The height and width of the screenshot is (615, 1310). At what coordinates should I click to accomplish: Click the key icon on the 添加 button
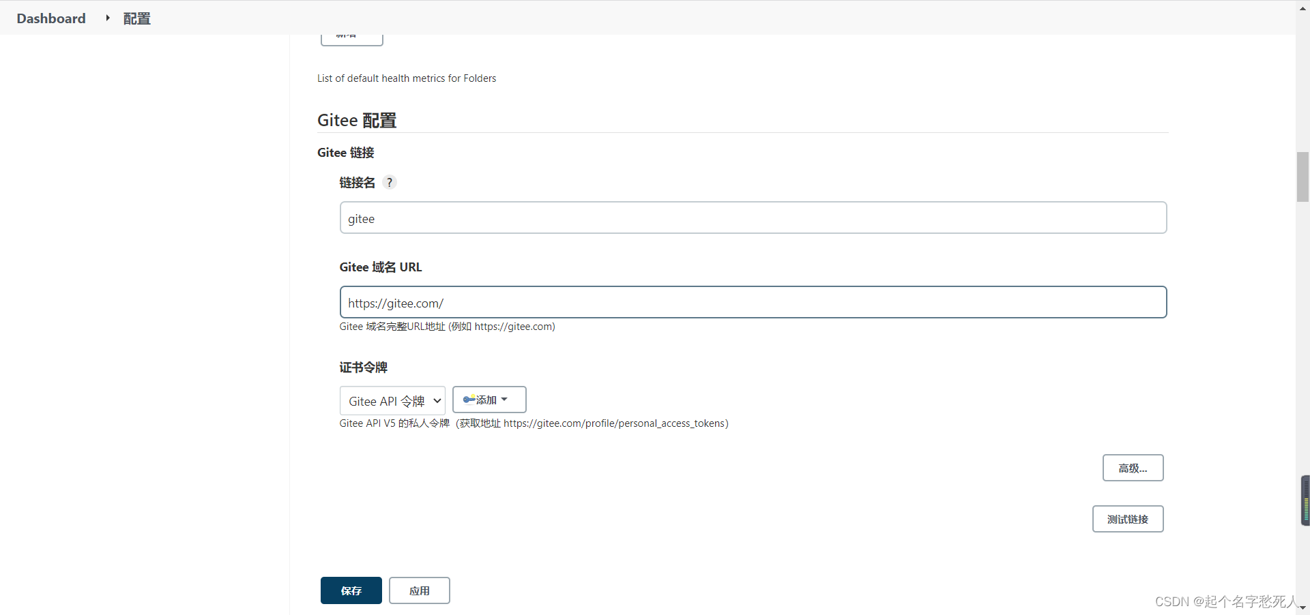coord(469,400)
